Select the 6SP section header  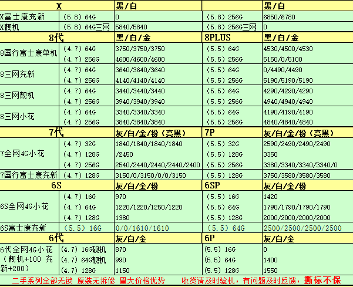233,185
